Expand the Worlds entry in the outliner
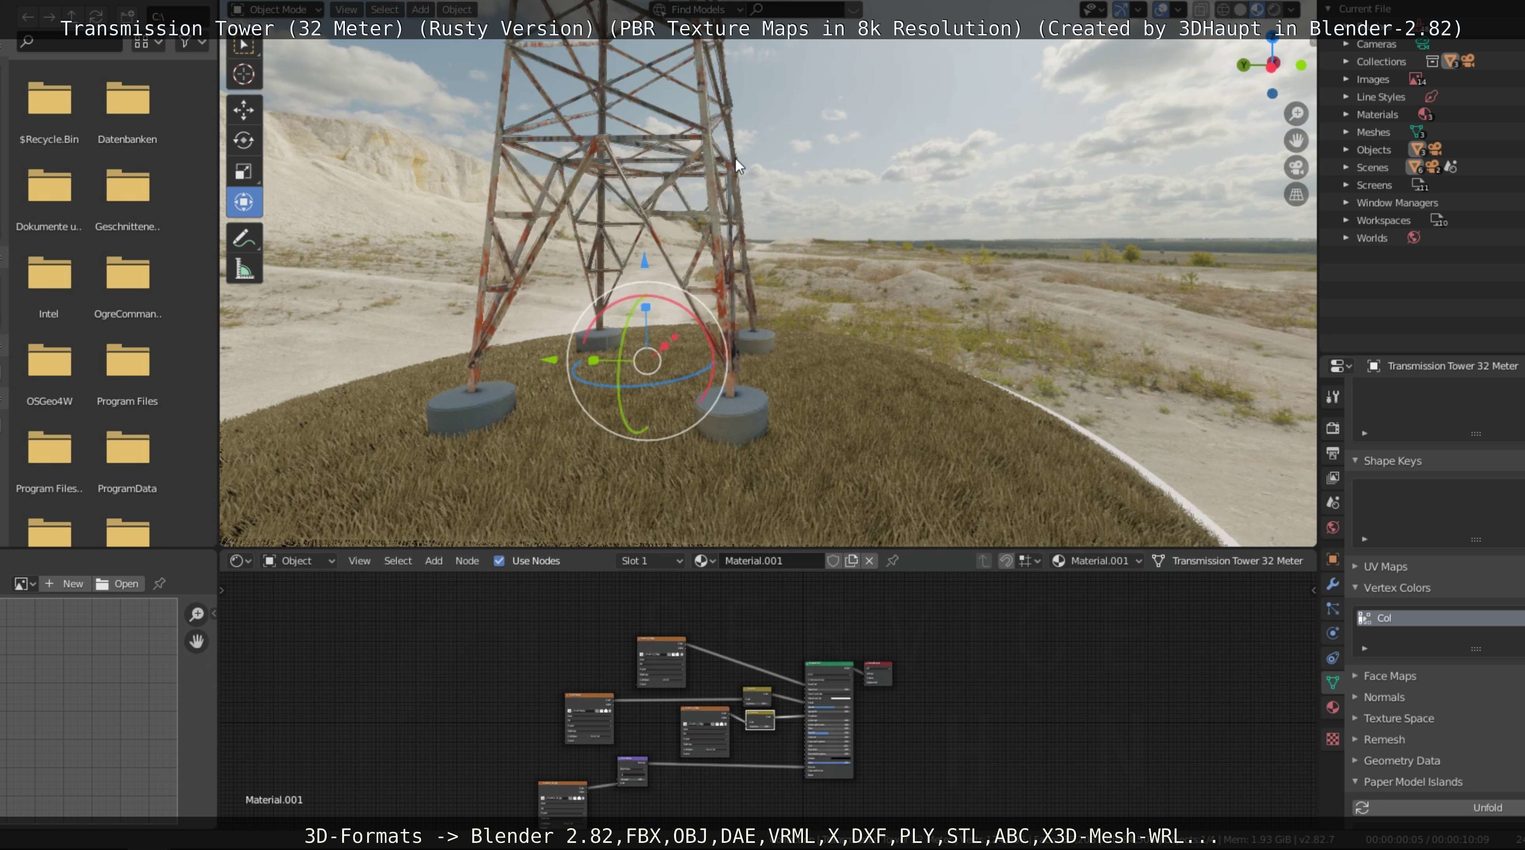Image resolution: width=1525 pixels, height=850 pixels. pos(1346,238)
